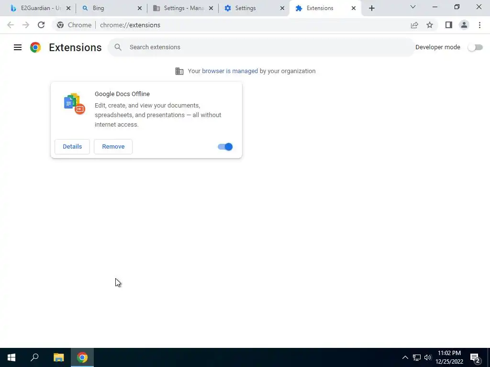Click the 'Developer mode' label text
Viewport: 490px width, 367px height.
437,47
